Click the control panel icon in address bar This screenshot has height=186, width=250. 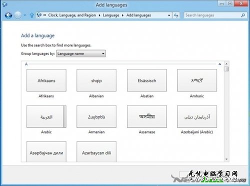point(39,15)
